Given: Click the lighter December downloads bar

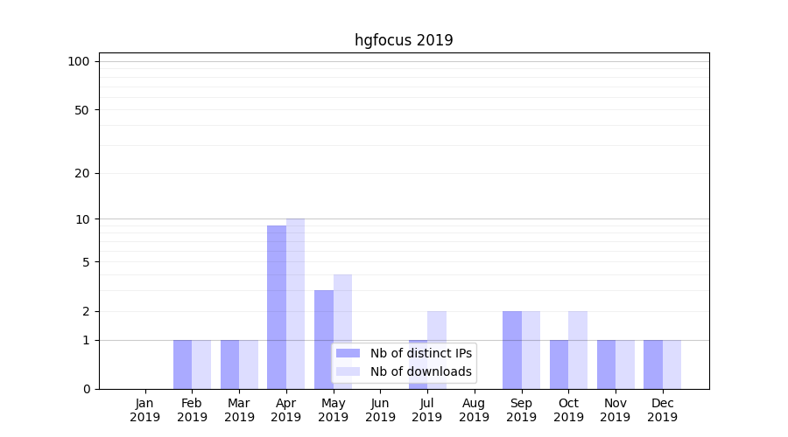Looking at the screenshot, I should point(672,364).
